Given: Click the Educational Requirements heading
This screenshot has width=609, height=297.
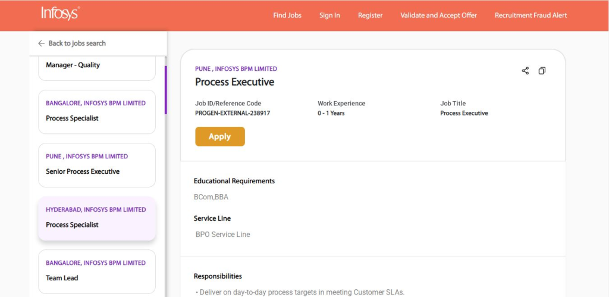Looking at the screenshot, I should tap(234, 181).
